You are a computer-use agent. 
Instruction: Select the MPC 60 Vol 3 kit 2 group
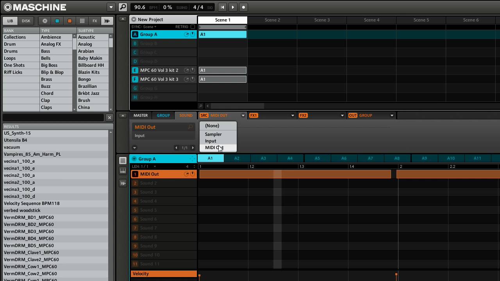(x=159, y=70)
